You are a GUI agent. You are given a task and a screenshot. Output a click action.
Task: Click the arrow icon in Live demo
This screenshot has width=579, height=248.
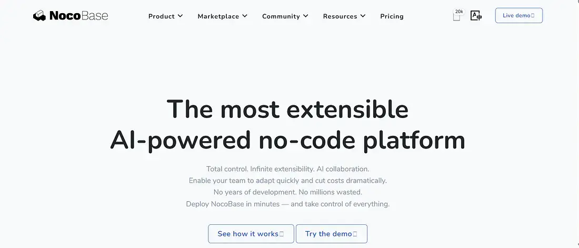(x=533, y=16)
